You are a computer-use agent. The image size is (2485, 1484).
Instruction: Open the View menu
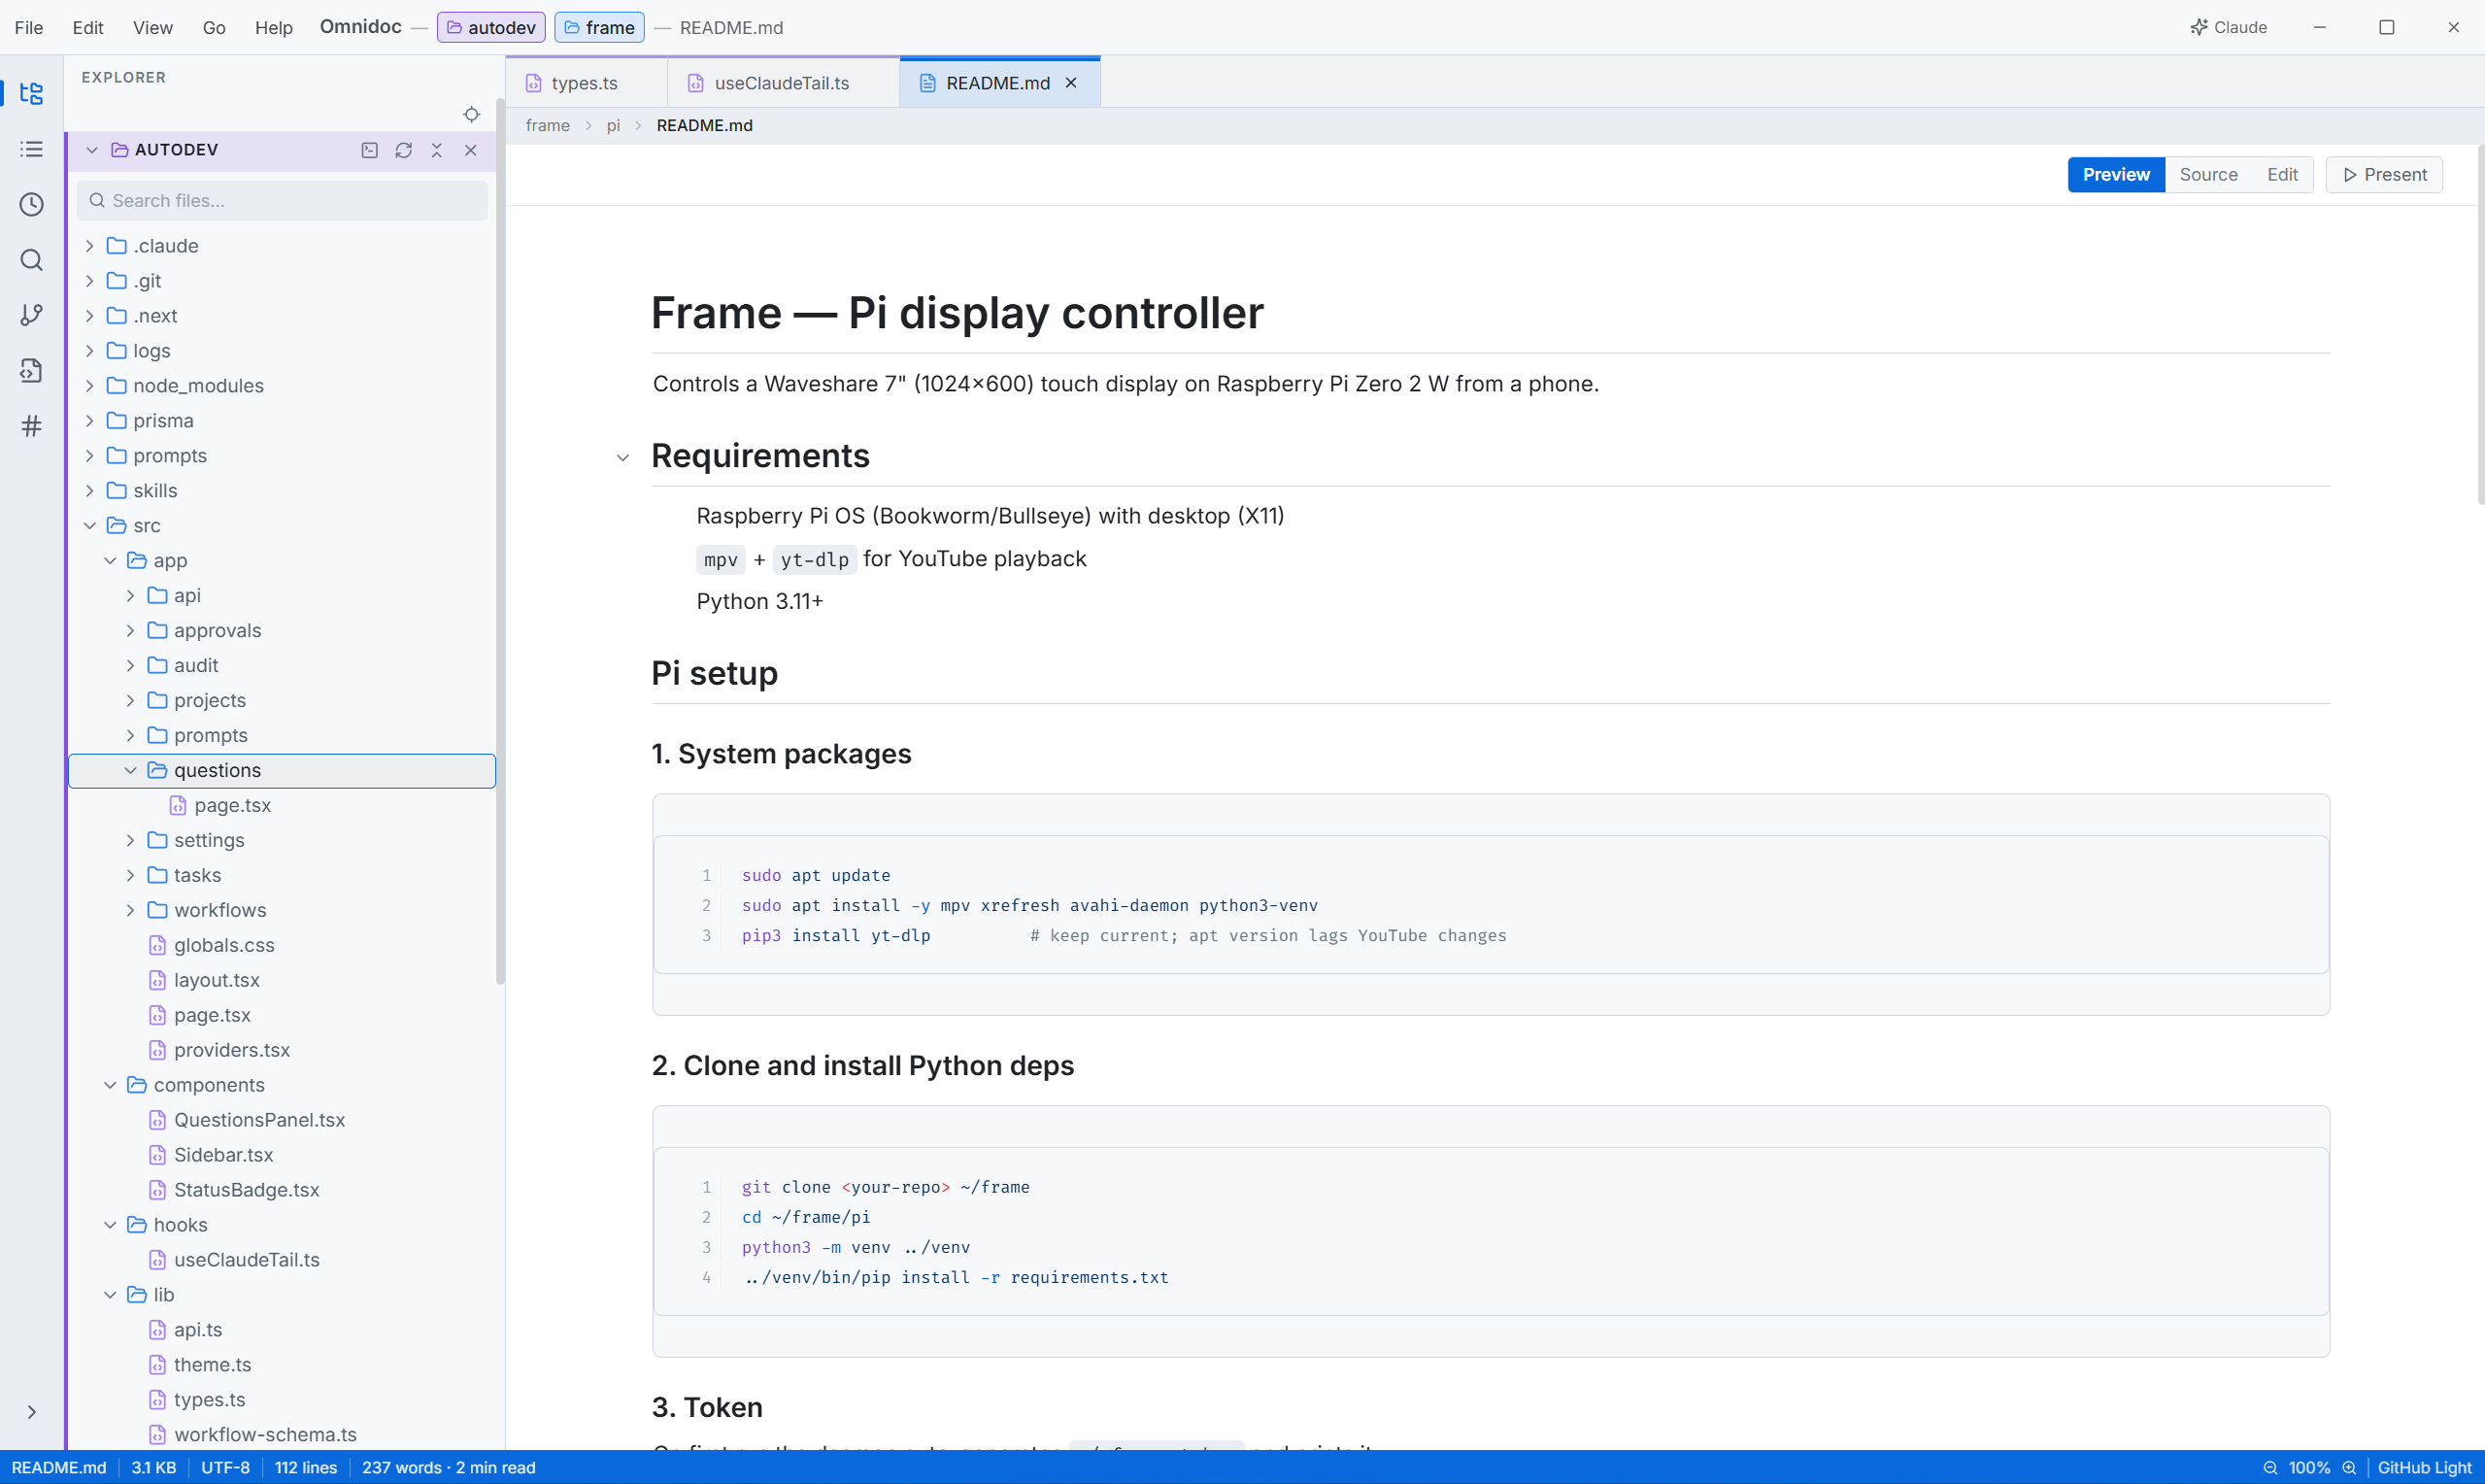[152, 27]
